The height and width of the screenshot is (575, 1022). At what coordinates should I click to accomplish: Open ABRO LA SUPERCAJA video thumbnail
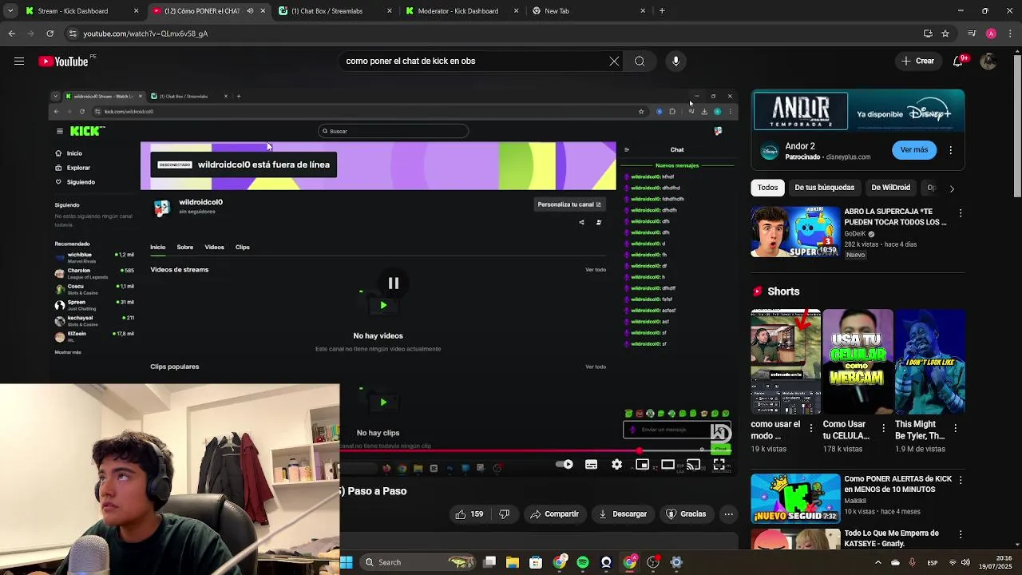795,232
